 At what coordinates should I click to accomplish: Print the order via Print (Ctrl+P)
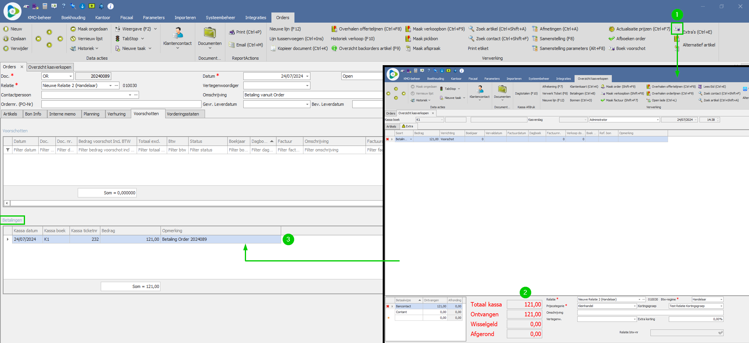(232, 32)
